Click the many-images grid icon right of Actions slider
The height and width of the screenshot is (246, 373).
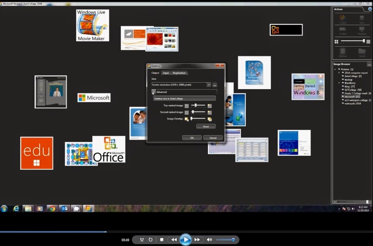(368, 42)
